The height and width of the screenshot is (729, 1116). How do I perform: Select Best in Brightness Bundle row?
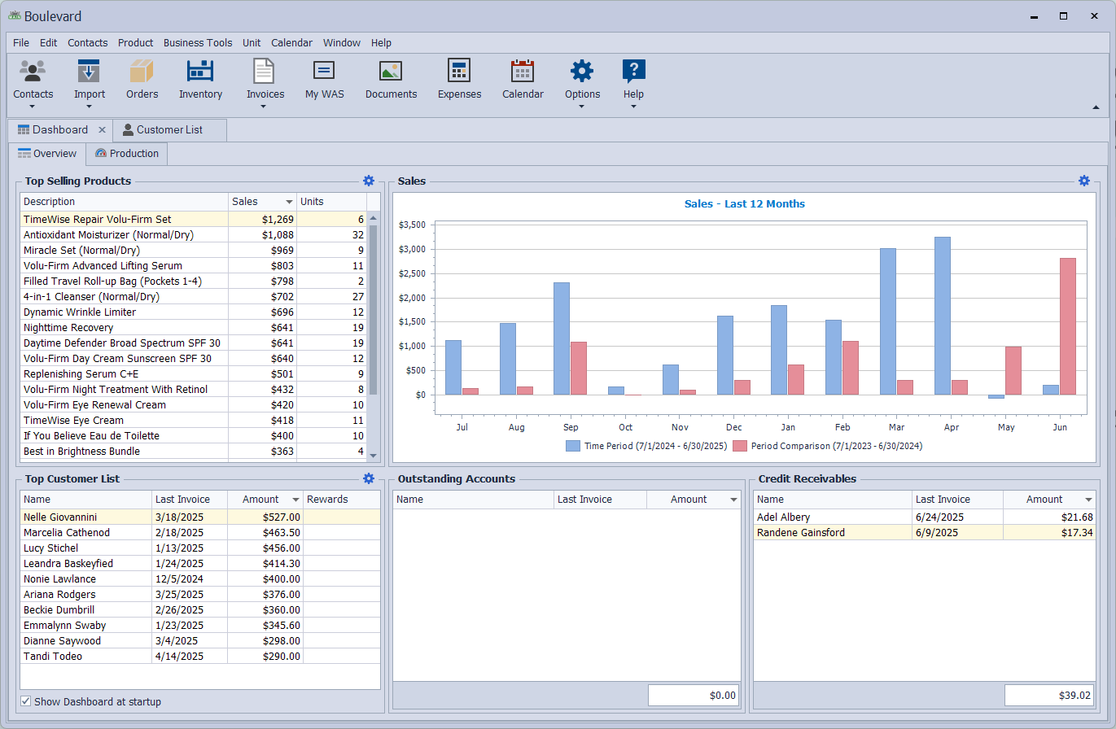(194, 451)
